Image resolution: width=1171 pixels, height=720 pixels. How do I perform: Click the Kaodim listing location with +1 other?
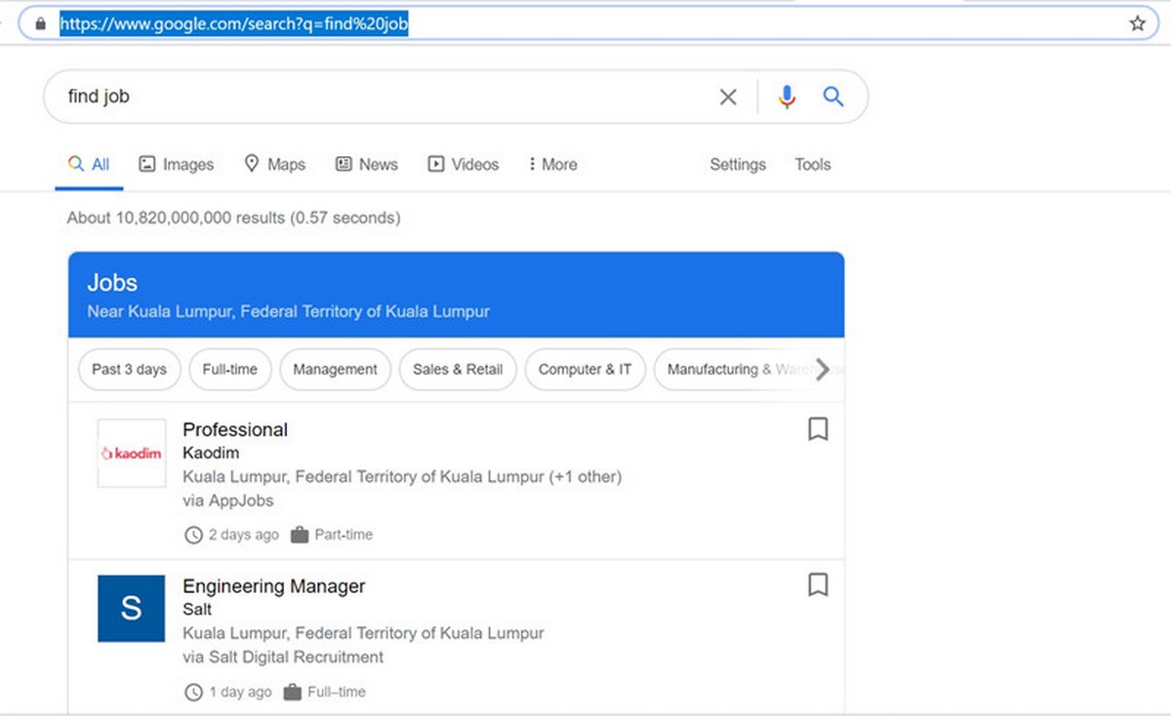(x=402, y=477)
